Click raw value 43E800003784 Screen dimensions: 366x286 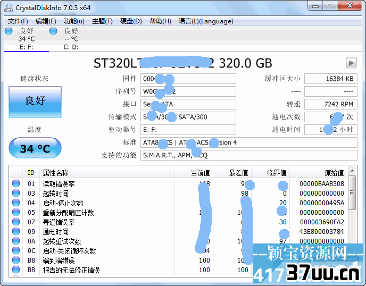click(x=321, y=232)
